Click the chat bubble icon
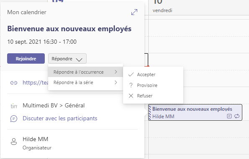The image size is (249, 159). (14, 119)
